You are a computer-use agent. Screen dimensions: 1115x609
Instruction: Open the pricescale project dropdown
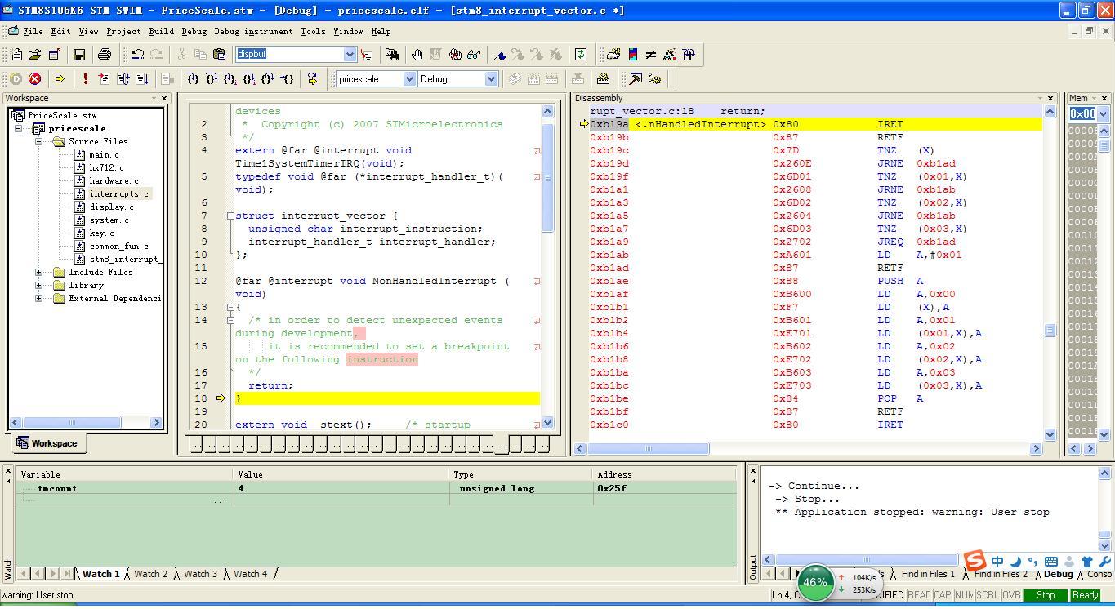point(409,79)
